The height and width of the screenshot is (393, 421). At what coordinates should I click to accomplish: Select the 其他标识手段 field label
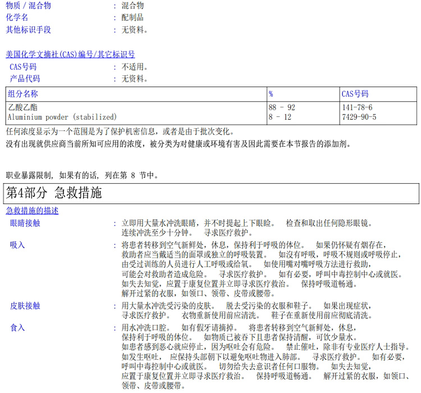(28, 30)
